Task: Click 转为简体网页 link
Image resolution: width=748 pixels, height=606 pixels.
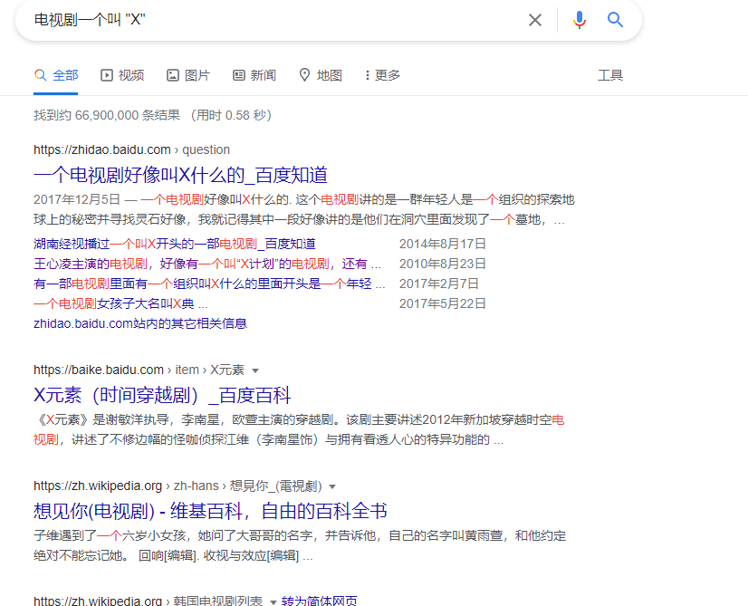Action: 319,601
